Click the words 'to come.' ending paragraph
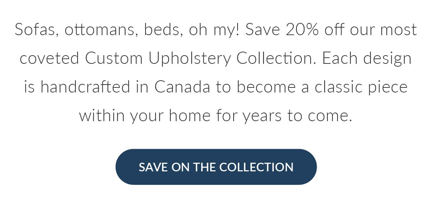Viewport: 432px width, 219px height. [x=320, y=116]
